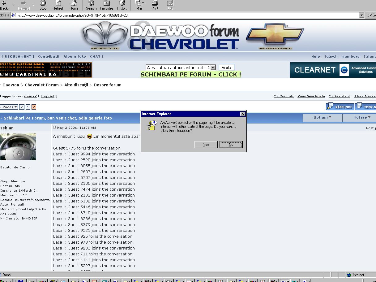Open the Members link in forum header

[350, 56]
